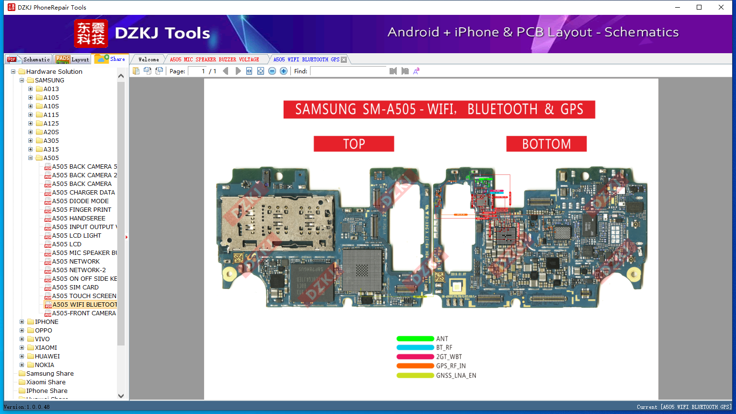736x414 pixels.
Task: Click the cyan BT_RF legend swatch
Action: click(415, 347)
